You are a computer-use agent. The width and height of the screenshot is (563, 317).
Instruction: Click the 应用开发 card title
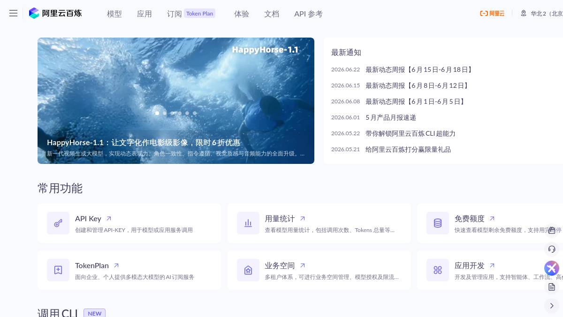coord(470,265)
